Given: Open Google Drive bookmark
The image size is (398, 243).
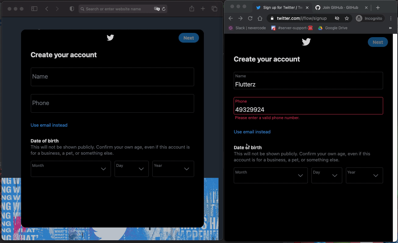Looking at the screenshot, I should [332, 28].
